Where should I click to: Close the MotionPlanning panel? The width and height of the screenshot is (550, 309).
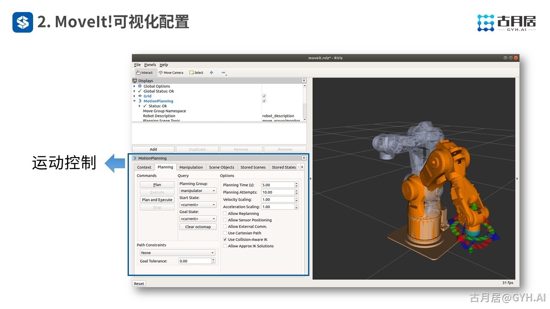pyautogui.click(x=304, y=158)
